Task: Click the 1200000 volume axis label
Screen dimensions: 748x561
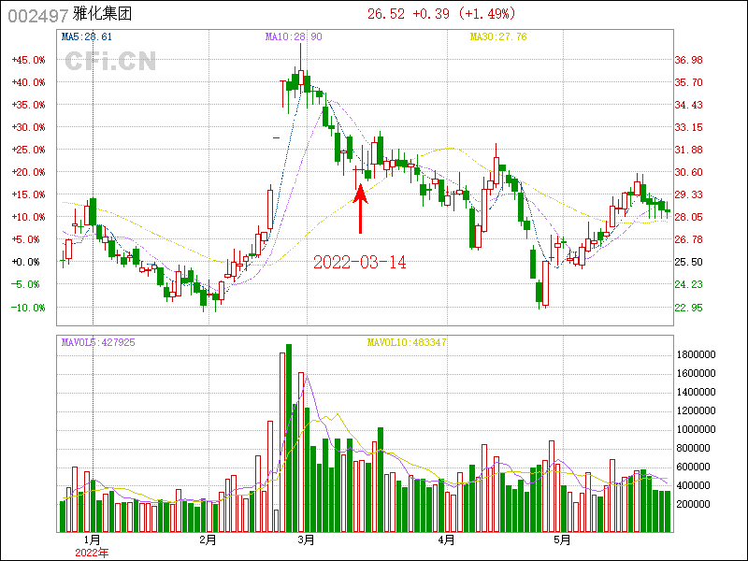Action: click(x=696, y=410)
